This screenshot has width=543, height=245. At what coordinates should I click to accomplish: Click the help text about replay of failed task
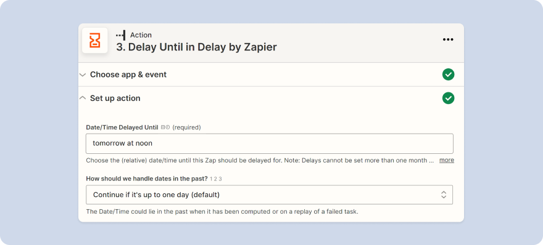coord(222,212)
